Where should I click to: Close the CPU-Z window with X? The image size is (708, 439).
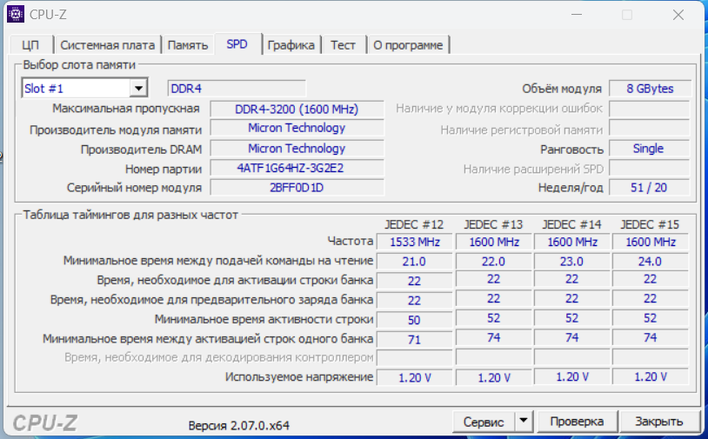(678, 15)
